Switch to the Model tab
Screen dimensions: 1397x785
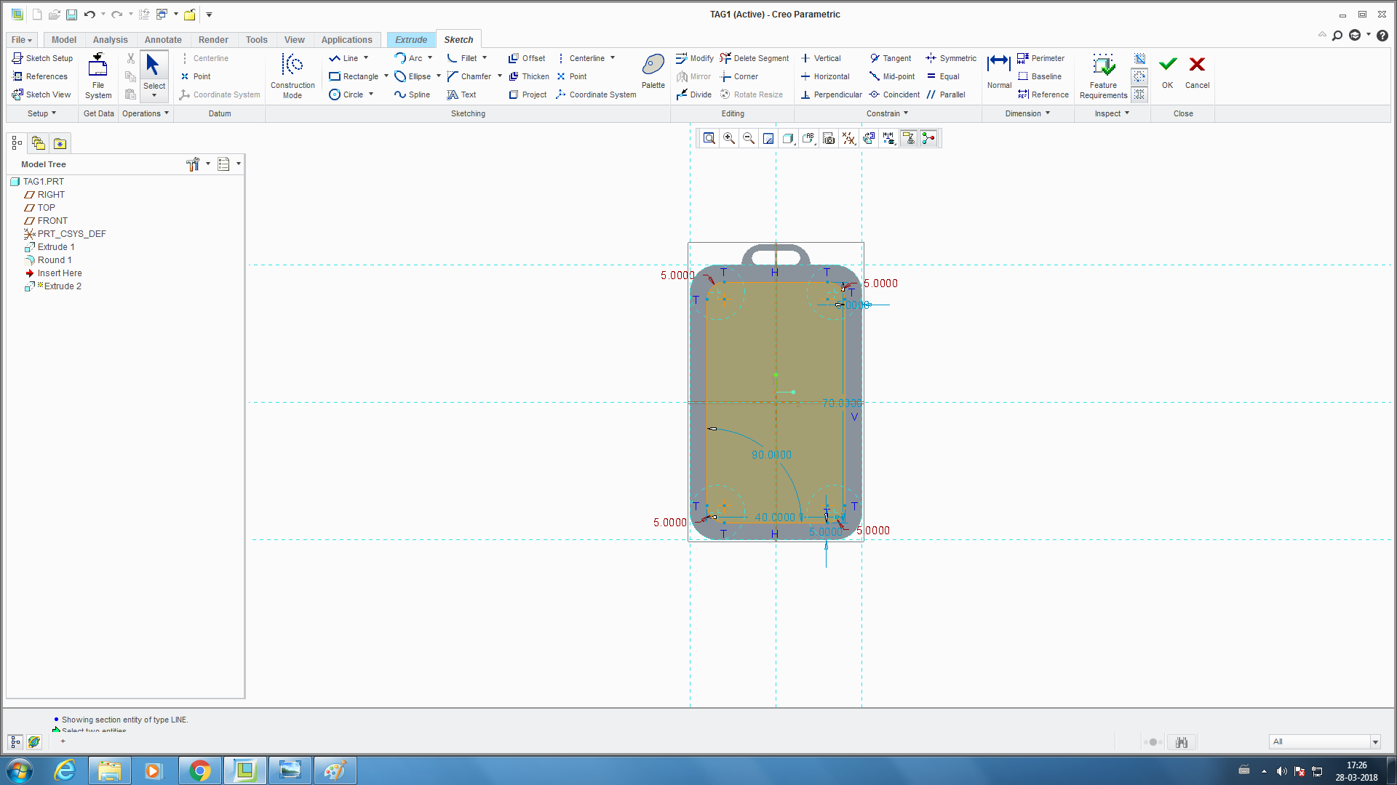click(x=64, y=40)
